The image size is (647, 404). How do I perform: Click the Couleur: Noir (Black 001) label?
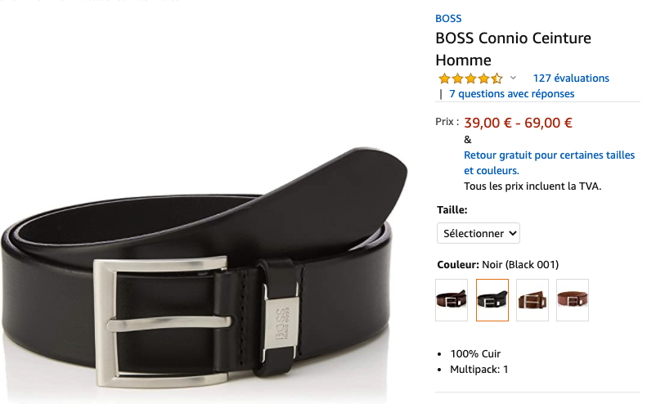point(497,264)
